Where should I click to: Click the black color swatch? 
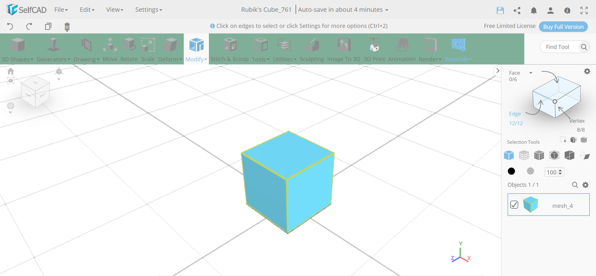[511, 171]
